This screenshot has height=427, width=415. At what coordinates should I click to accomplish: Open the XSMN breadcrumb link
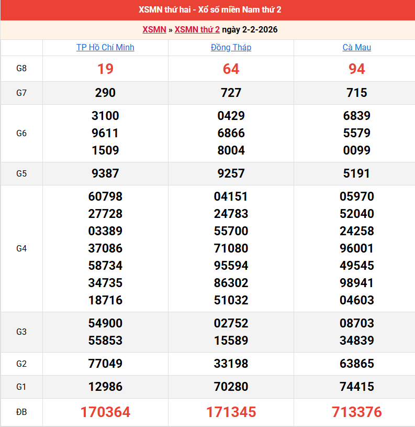pos(154,29)
